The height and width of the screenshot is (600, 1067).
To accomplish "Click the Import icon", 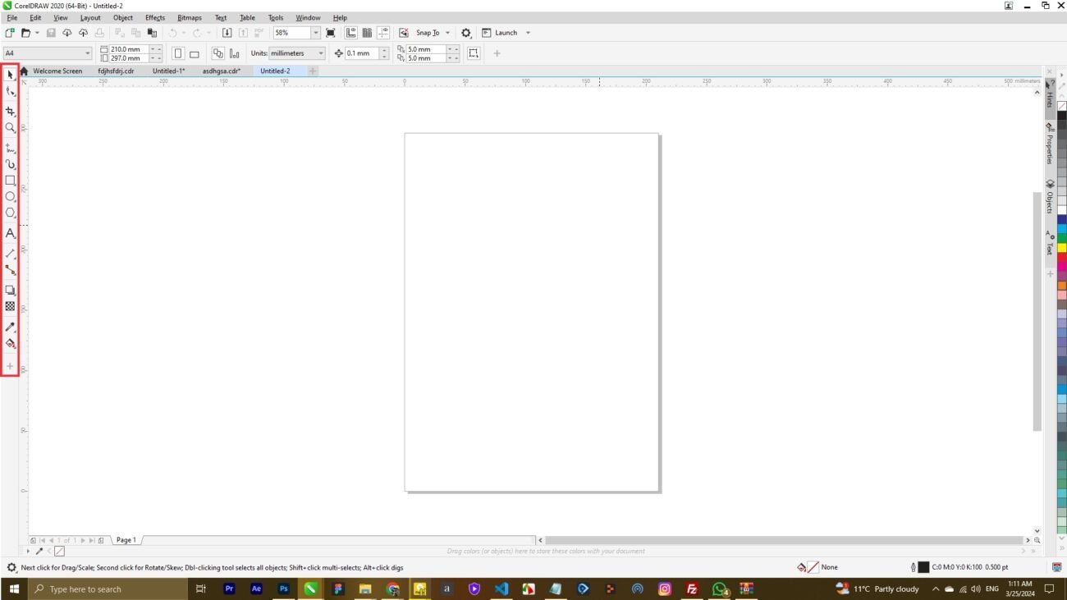I will 227,33.
